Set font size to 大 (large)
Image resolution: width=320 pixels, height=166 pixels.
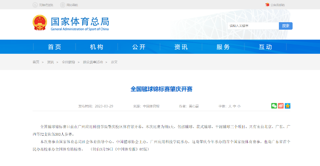(x=230, y=106)
